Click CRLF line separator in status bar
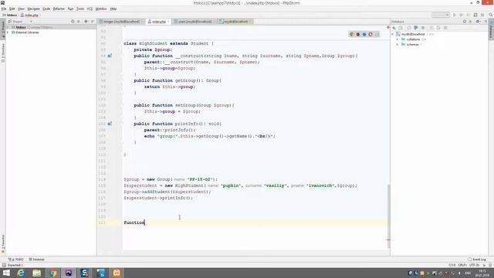Screen dimensions: 494x278 pyautogui.click(x=462, y=265)
